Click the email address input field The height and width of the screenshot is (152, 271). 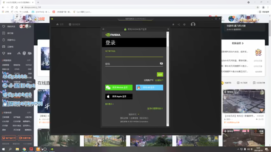pos(134,55)
